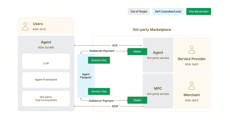This screenshot has width=230, height=120.
Task: Click the 3rd-party Marketplace heading
Action: [152, 30]
